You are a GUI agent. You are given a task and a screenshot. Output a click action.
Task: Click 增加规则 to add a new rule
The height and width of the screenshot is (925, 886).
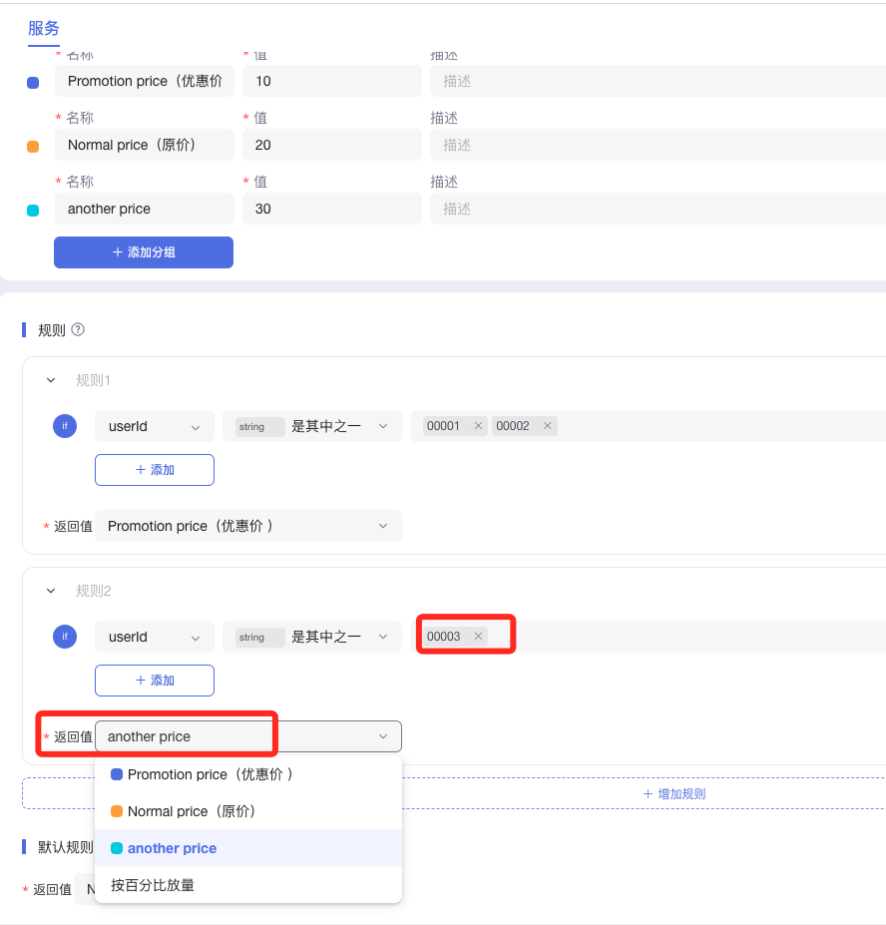pos(673,794)
